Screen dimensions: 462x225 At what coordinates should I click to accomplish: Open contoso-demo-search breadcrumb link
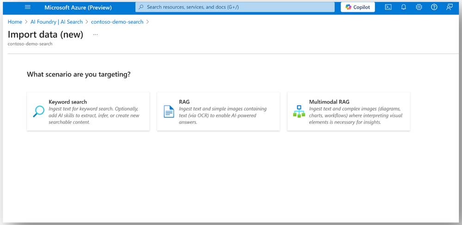(117, 22)
